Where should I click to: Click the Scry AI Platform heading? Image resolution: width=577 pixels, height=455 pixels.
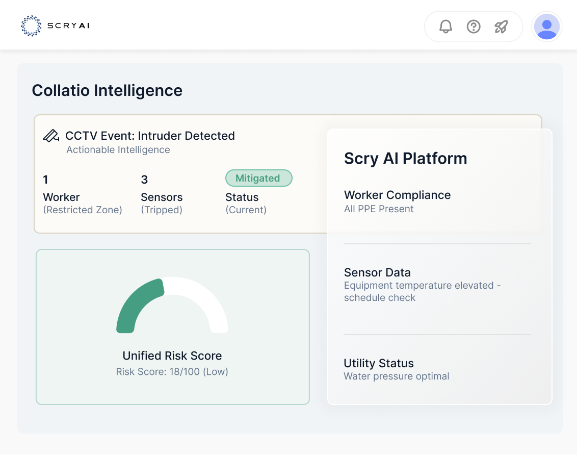coord(406,159)
